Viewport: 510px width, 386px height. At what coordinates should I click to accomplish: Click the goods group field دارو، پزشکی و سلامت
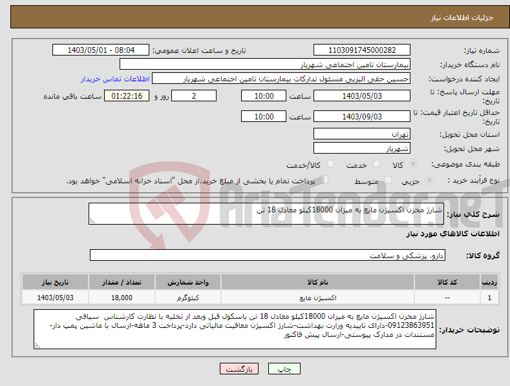click(x=268, y=255)
